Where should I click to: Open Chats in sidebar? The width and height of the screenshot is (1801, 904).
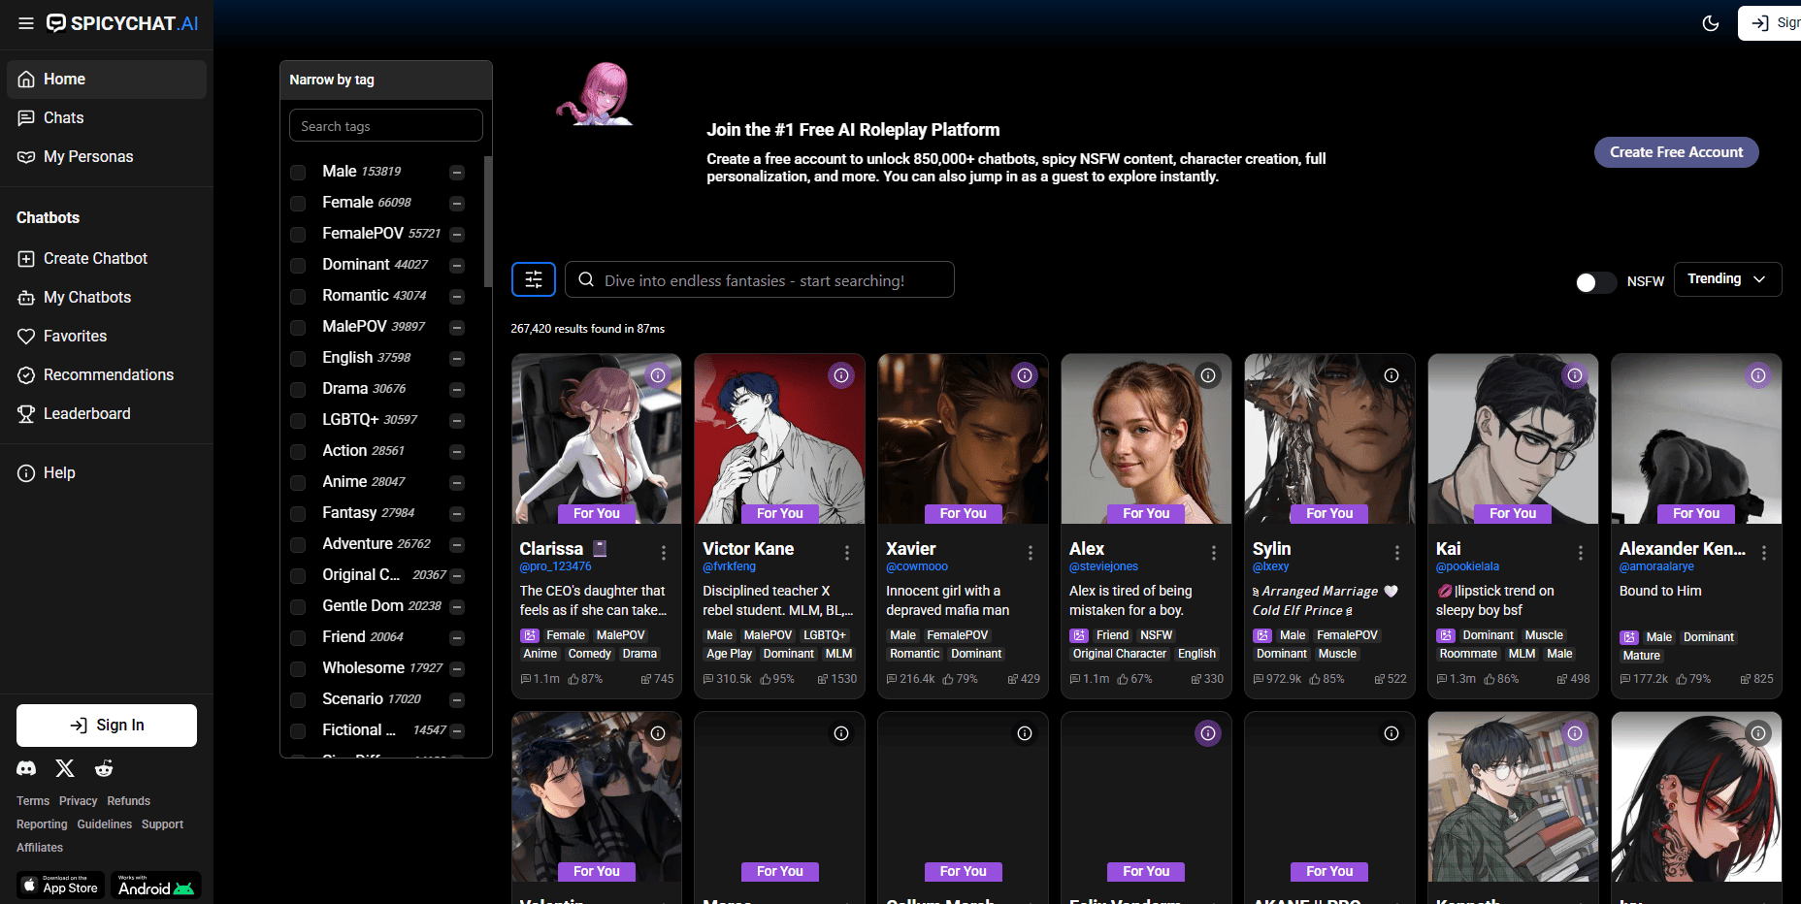point(107,118)
